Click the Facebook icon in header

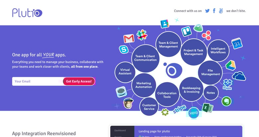[x=214, y=11]
